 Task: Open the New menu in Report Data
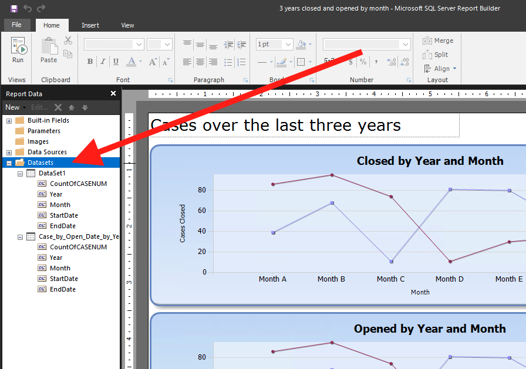[14, 107]
